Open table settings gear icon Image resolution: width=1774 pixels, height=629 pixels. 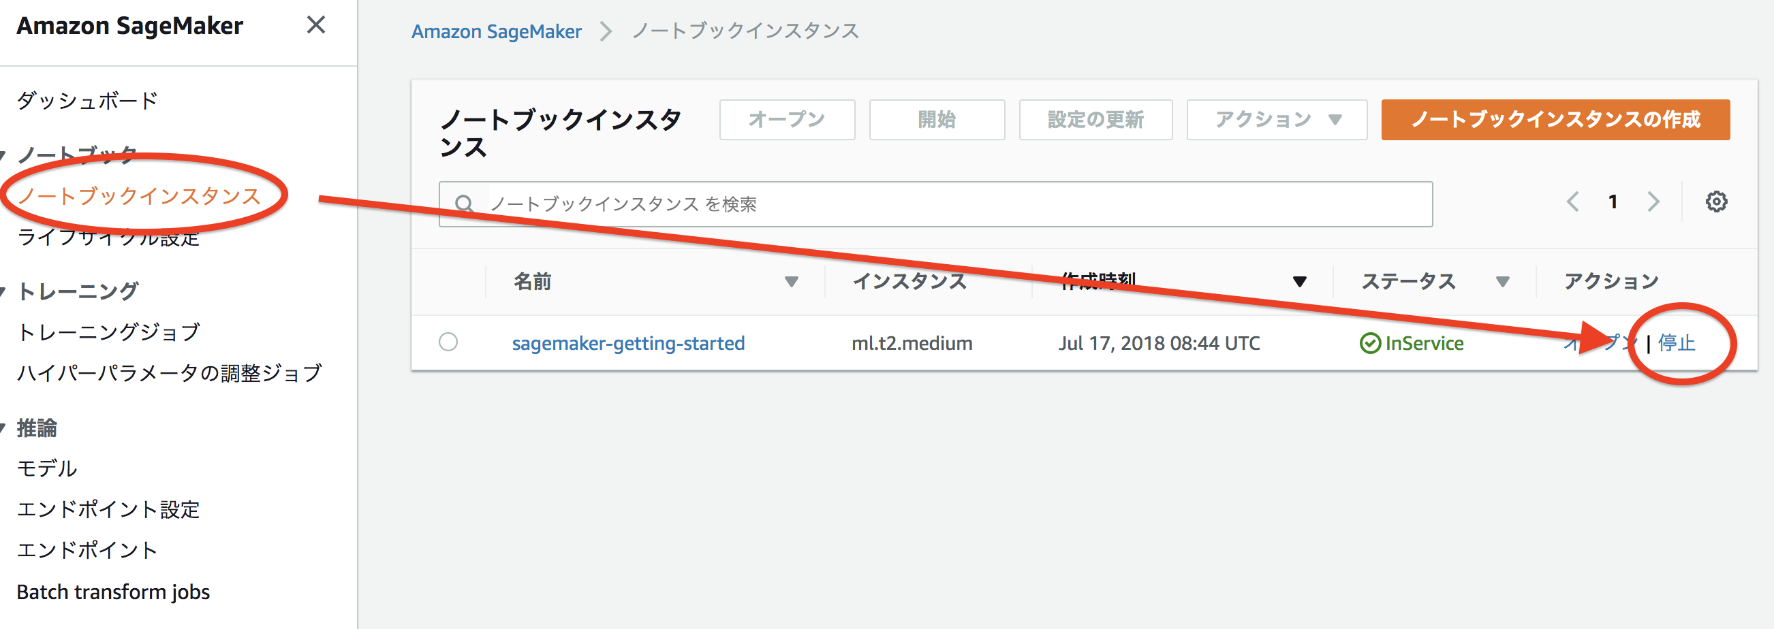pyautogui.click(x=1715, y=202)
